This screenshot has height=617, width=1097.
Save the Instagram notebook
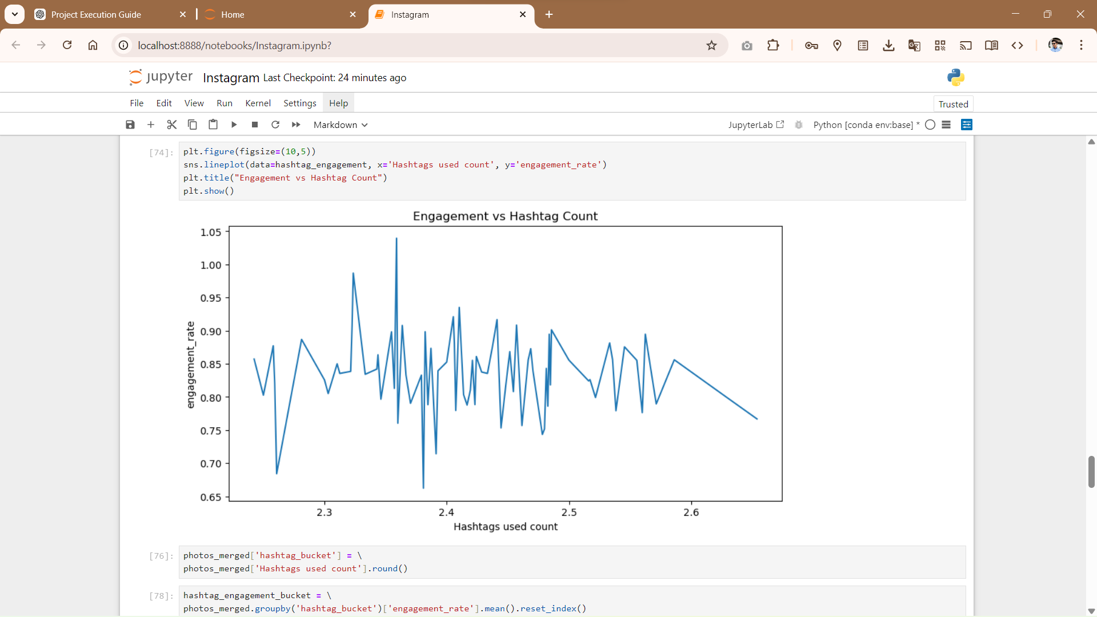click(130, 125)
